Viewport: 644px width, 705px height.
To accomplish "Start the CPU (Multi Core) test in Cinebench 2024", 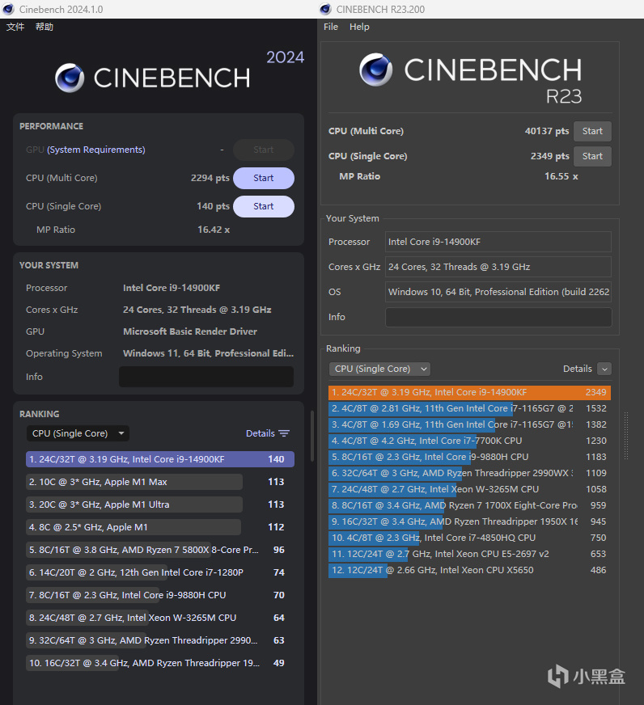I will (x=263, y=178).
